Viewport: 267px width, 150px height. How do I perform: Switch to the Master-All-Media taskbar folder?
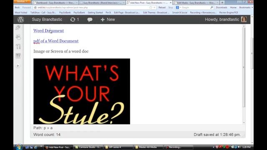[x=148, y=147]
